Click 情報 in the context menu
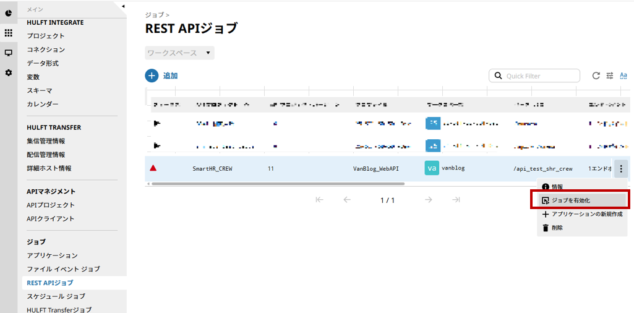 pyautogui.click(x=557, y=187)
